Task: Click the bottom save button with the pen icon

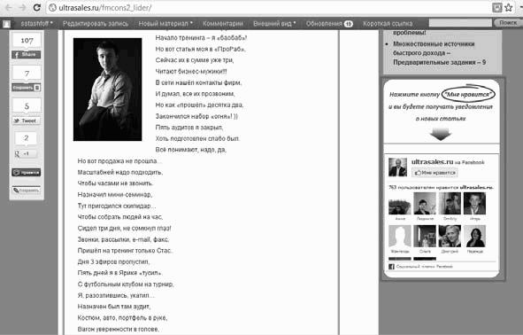Action: click(26, 190)
